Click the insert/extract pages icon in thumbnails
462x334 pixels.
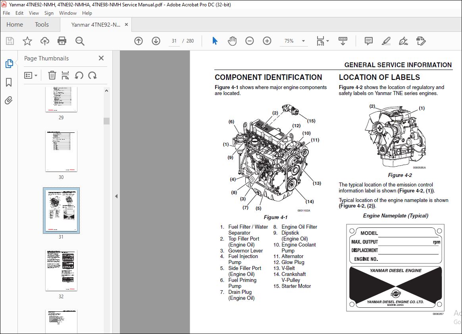coord(65,76)
